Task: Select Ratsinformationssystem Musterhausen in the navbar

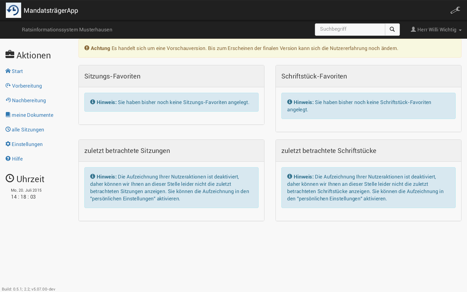Action: pyautogui.click(x=67, y=30)
